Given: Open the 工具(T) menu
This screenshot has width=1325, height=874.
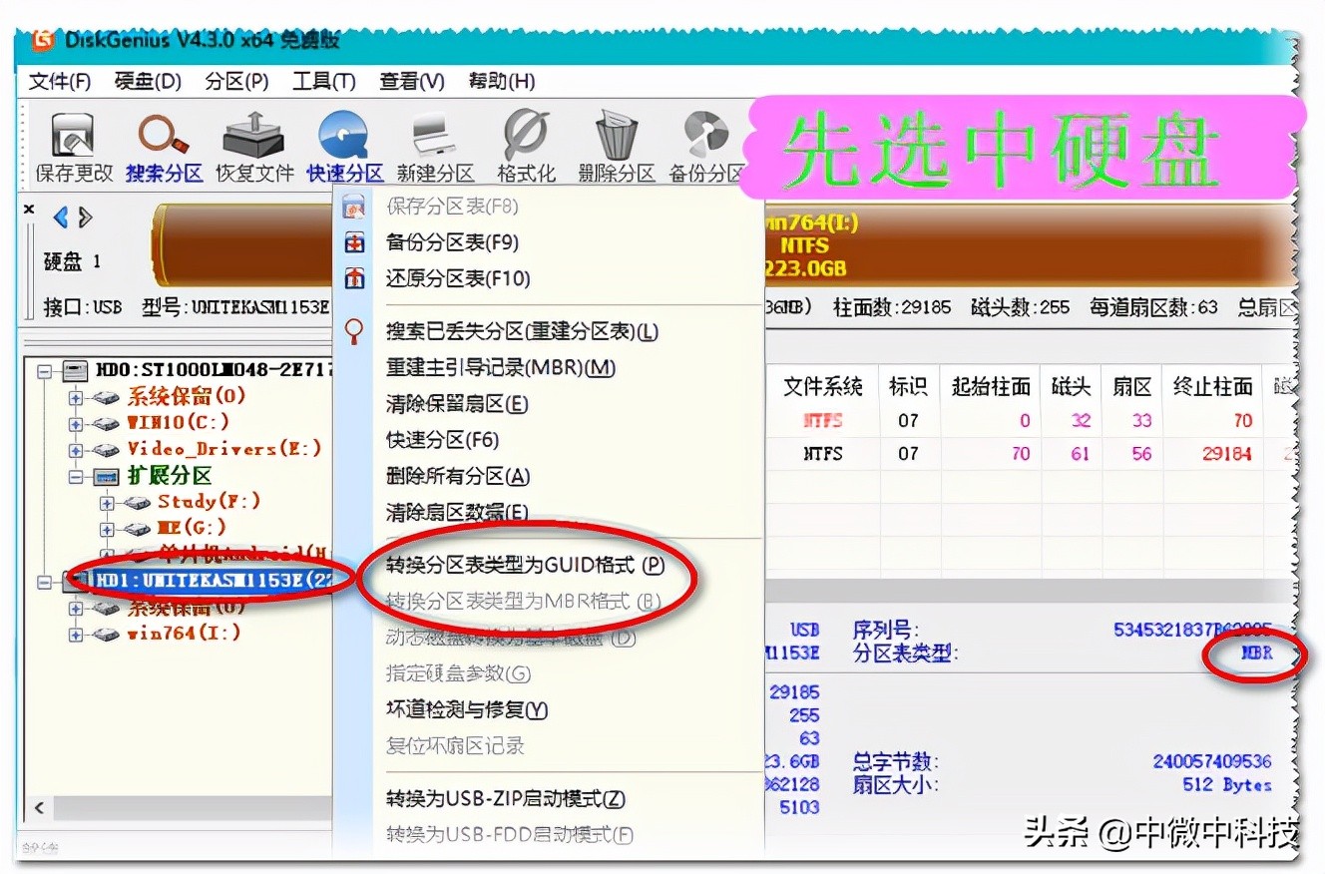Looking at the screenshot, I should tap(322, 81).
